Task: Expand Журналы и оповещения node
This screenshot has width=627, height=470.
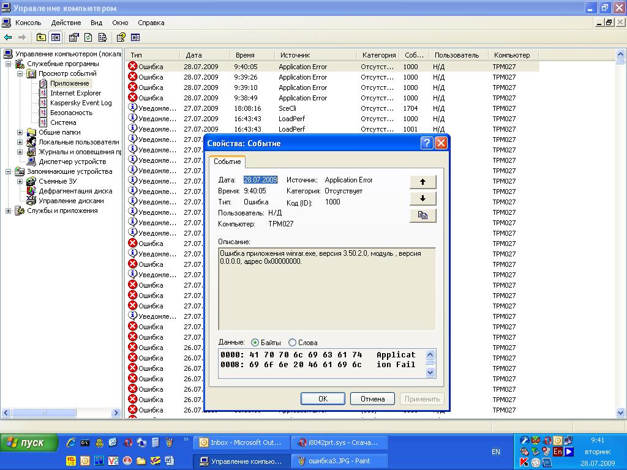Action: [x=20, y=152]
